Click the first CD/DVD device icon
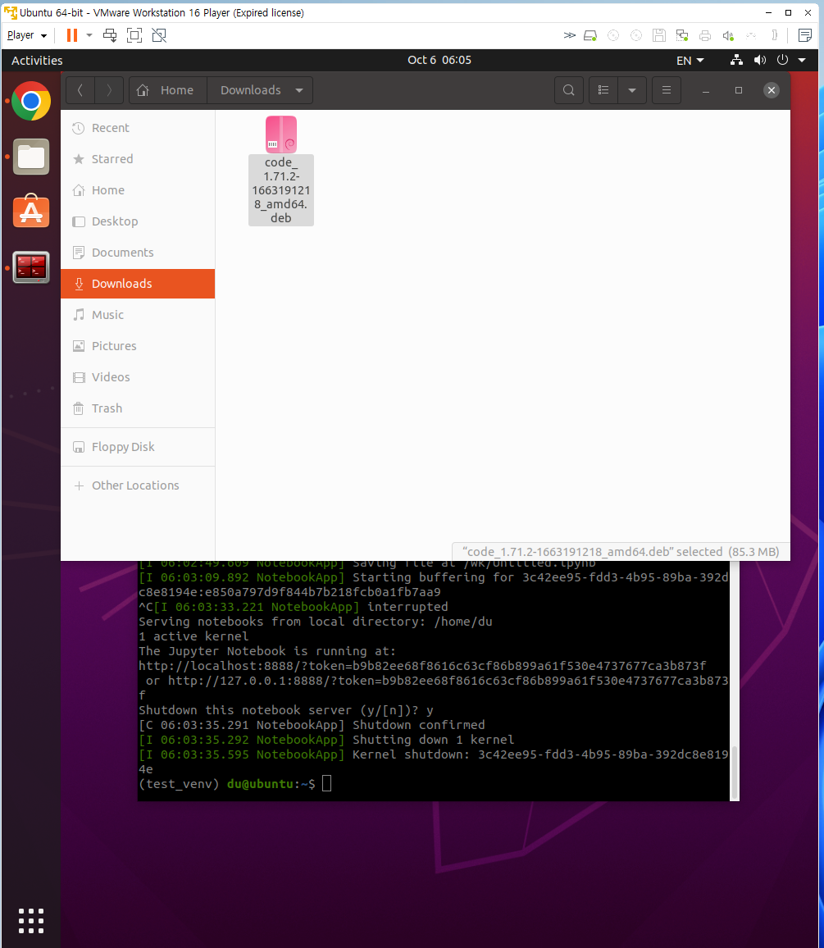The width and height of the screenshot is (824, 948). tap(613, 35)
